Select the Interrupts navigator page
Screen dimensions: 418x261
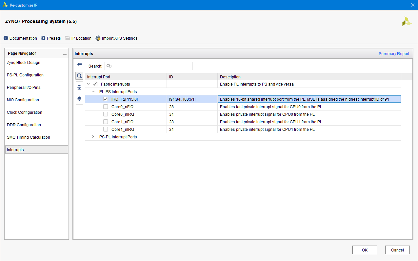(37, 150)
